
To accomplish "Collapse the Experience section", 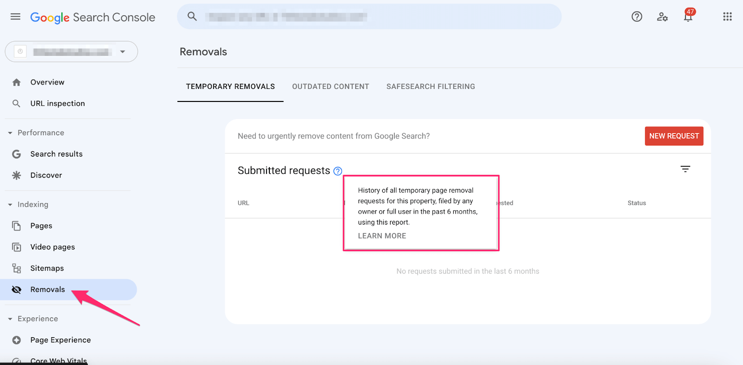I will click(10, 319).
